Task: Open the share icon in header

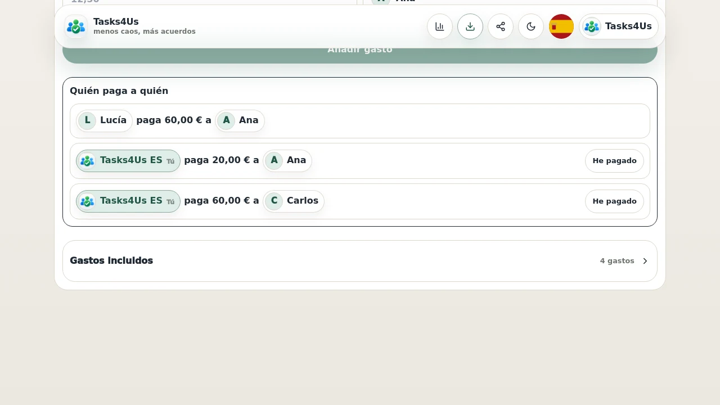Action: tap(501, 26)
